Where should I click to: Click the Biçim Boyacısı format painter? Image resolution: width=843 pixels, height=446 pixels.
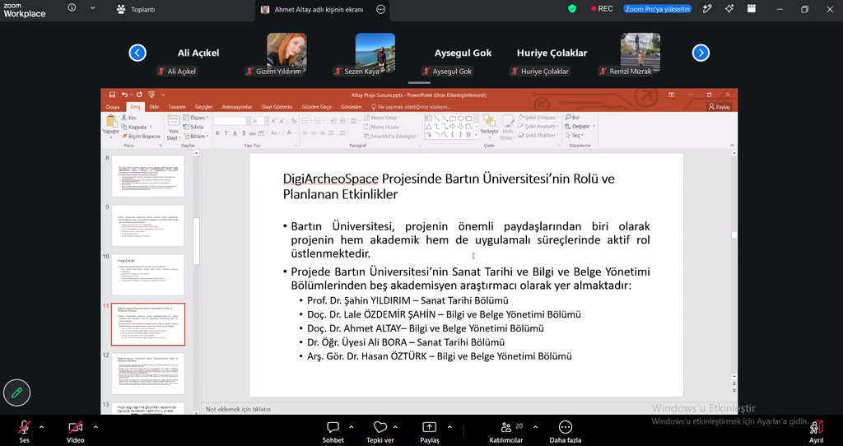141,137
